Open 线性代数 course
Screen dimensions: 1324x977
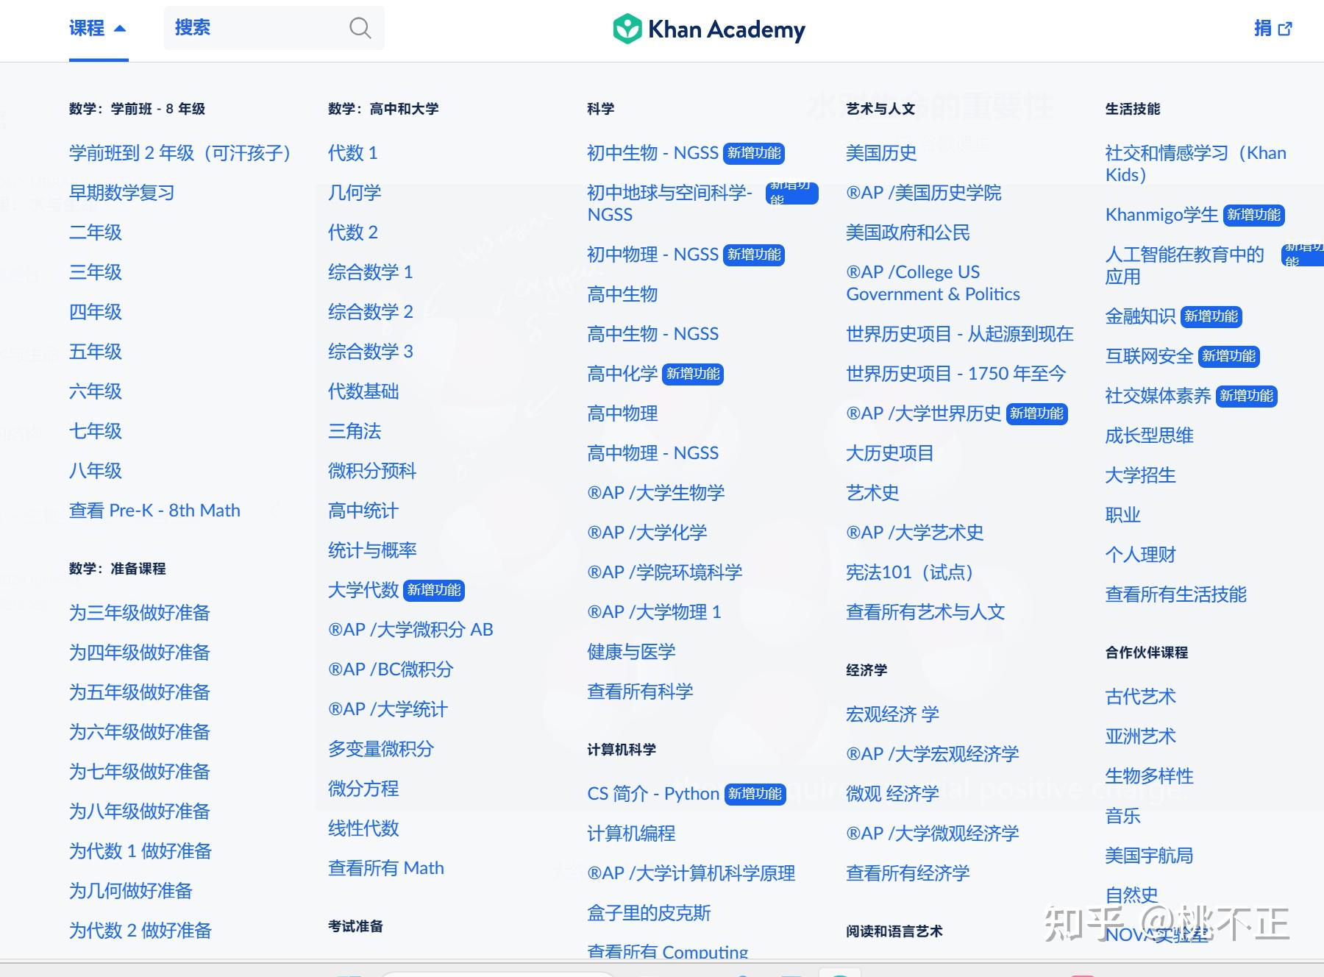click(x=363, y=828)
